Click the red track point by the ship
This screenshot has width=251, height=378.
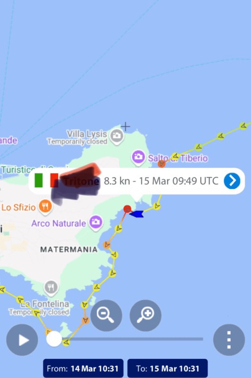click(x=127, y=209)
